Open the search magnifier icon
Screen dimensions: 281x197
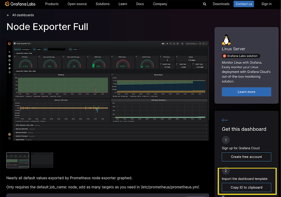[205, 4]
